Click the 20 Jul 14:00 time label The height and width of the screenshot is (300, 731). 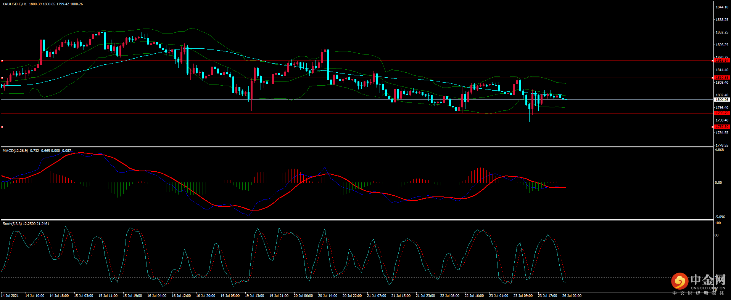[x=328, y=296]
